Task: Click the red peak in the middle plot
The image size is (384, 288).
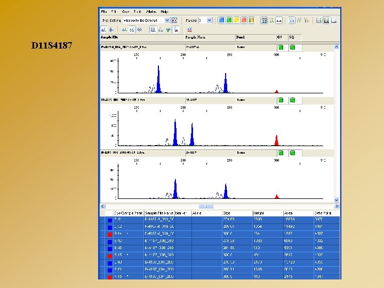Action: [276, 140]
